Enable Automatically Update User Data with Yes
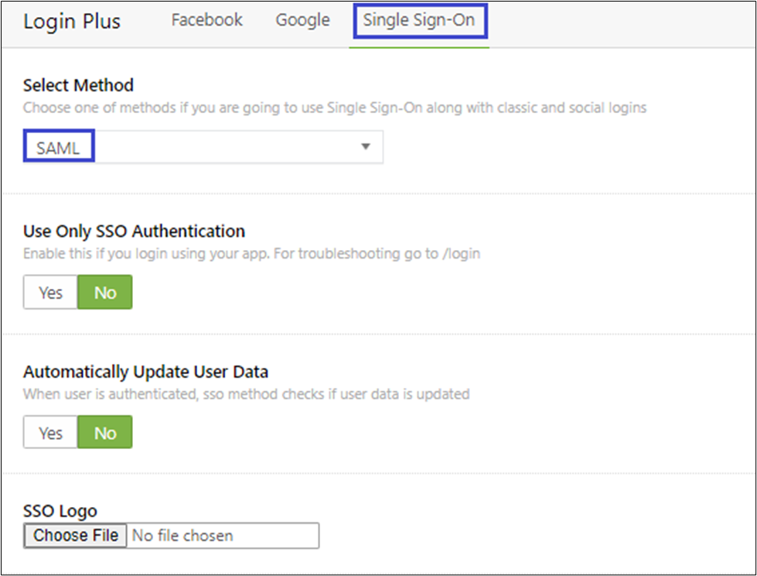Viewport: 757px width, 576px height. [x=50, y=433]
